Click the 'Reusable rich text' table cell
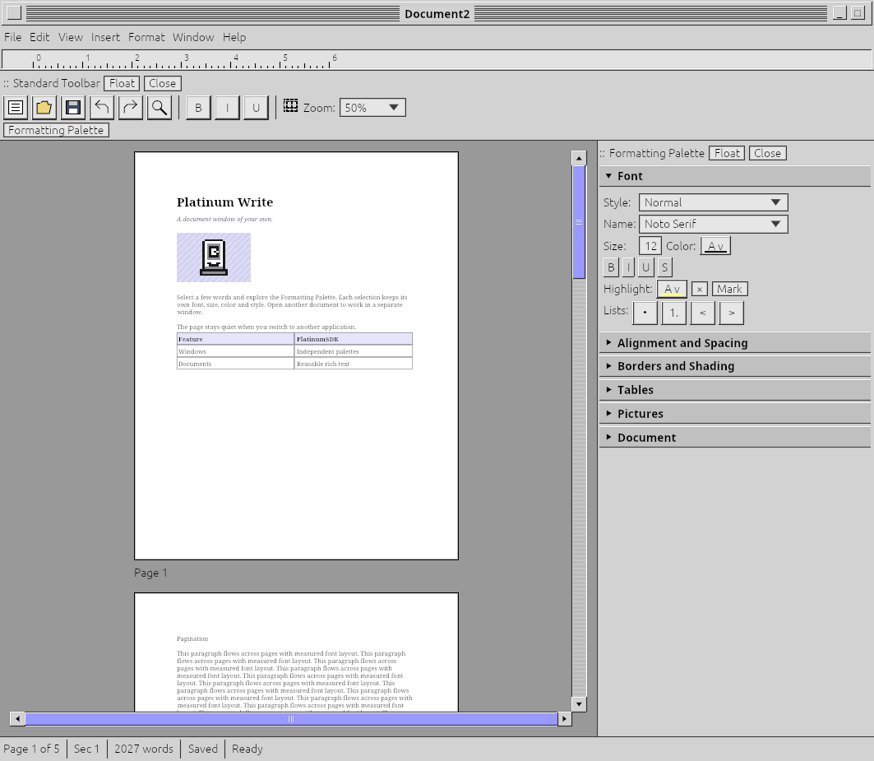874x761 pixels. click(x=354, y=364)
